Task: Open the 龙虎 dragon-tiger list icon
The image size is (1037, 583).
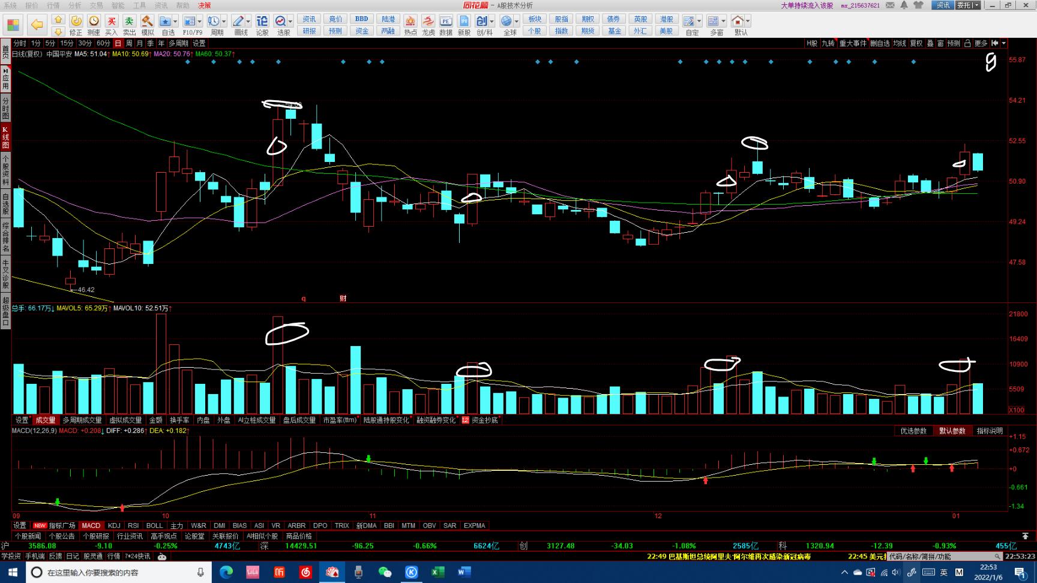Action: pos(428,22)
